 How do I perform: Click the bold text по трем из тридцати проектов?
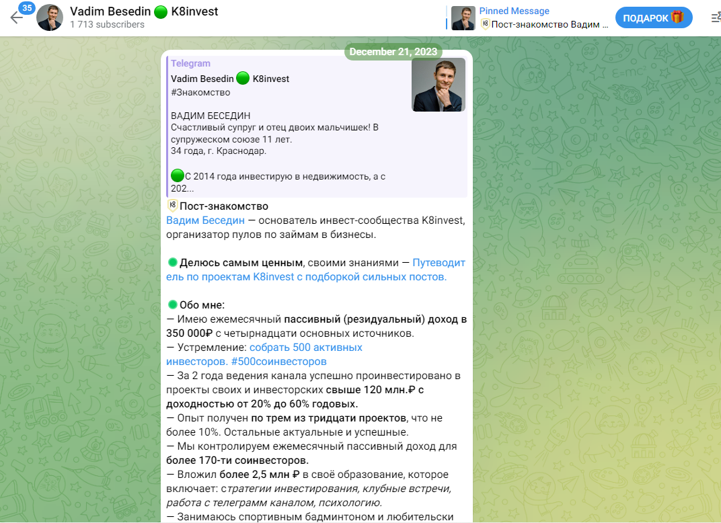point(329,418)
